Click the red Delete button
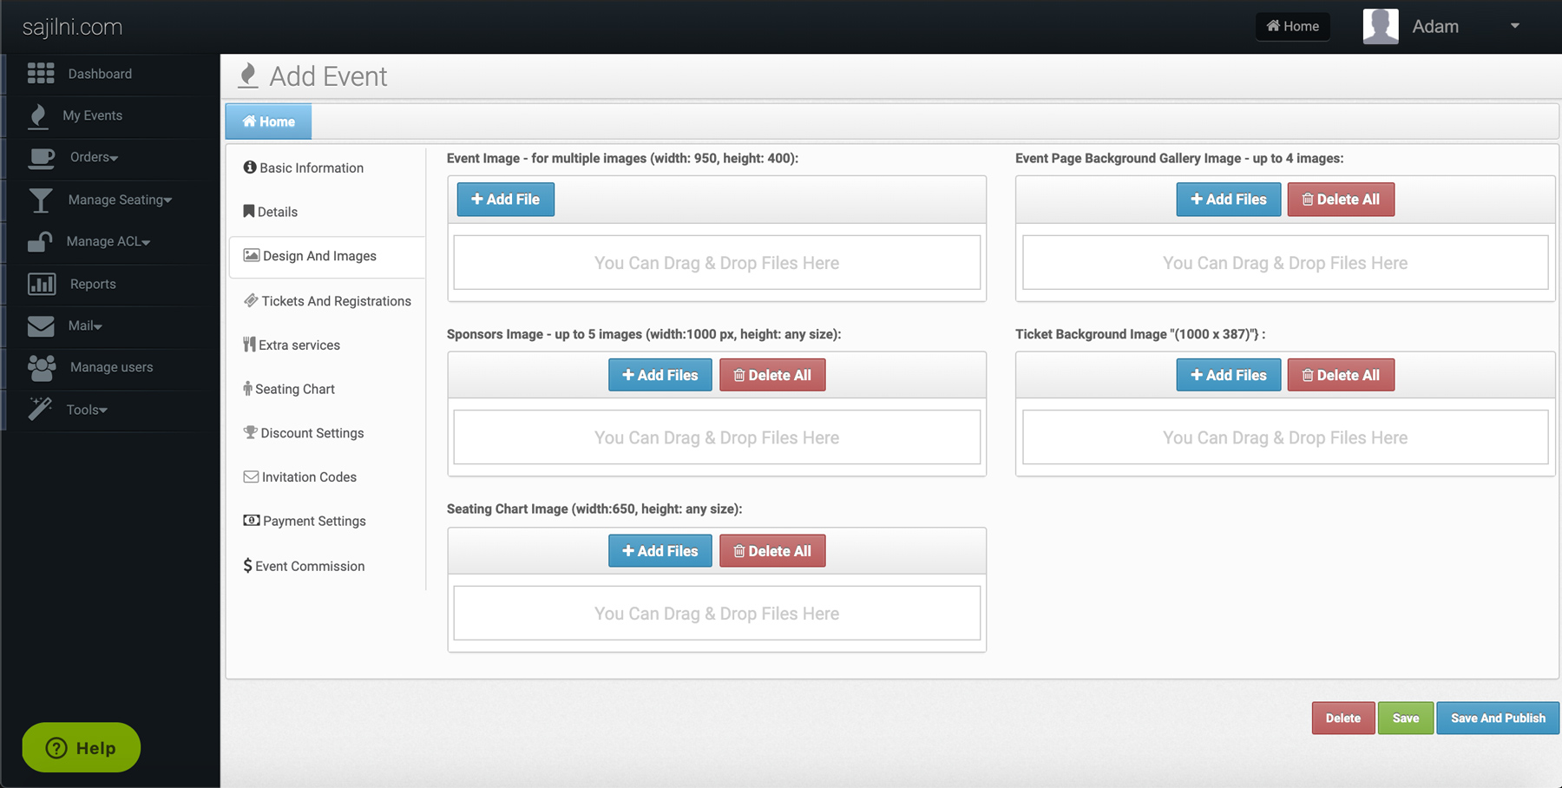This screenshot has height=788, width=1562. (x=1343, y=718)
